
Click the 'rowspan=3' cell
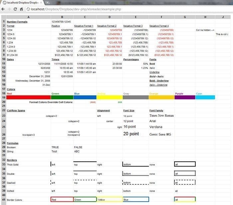click(29, 135)
